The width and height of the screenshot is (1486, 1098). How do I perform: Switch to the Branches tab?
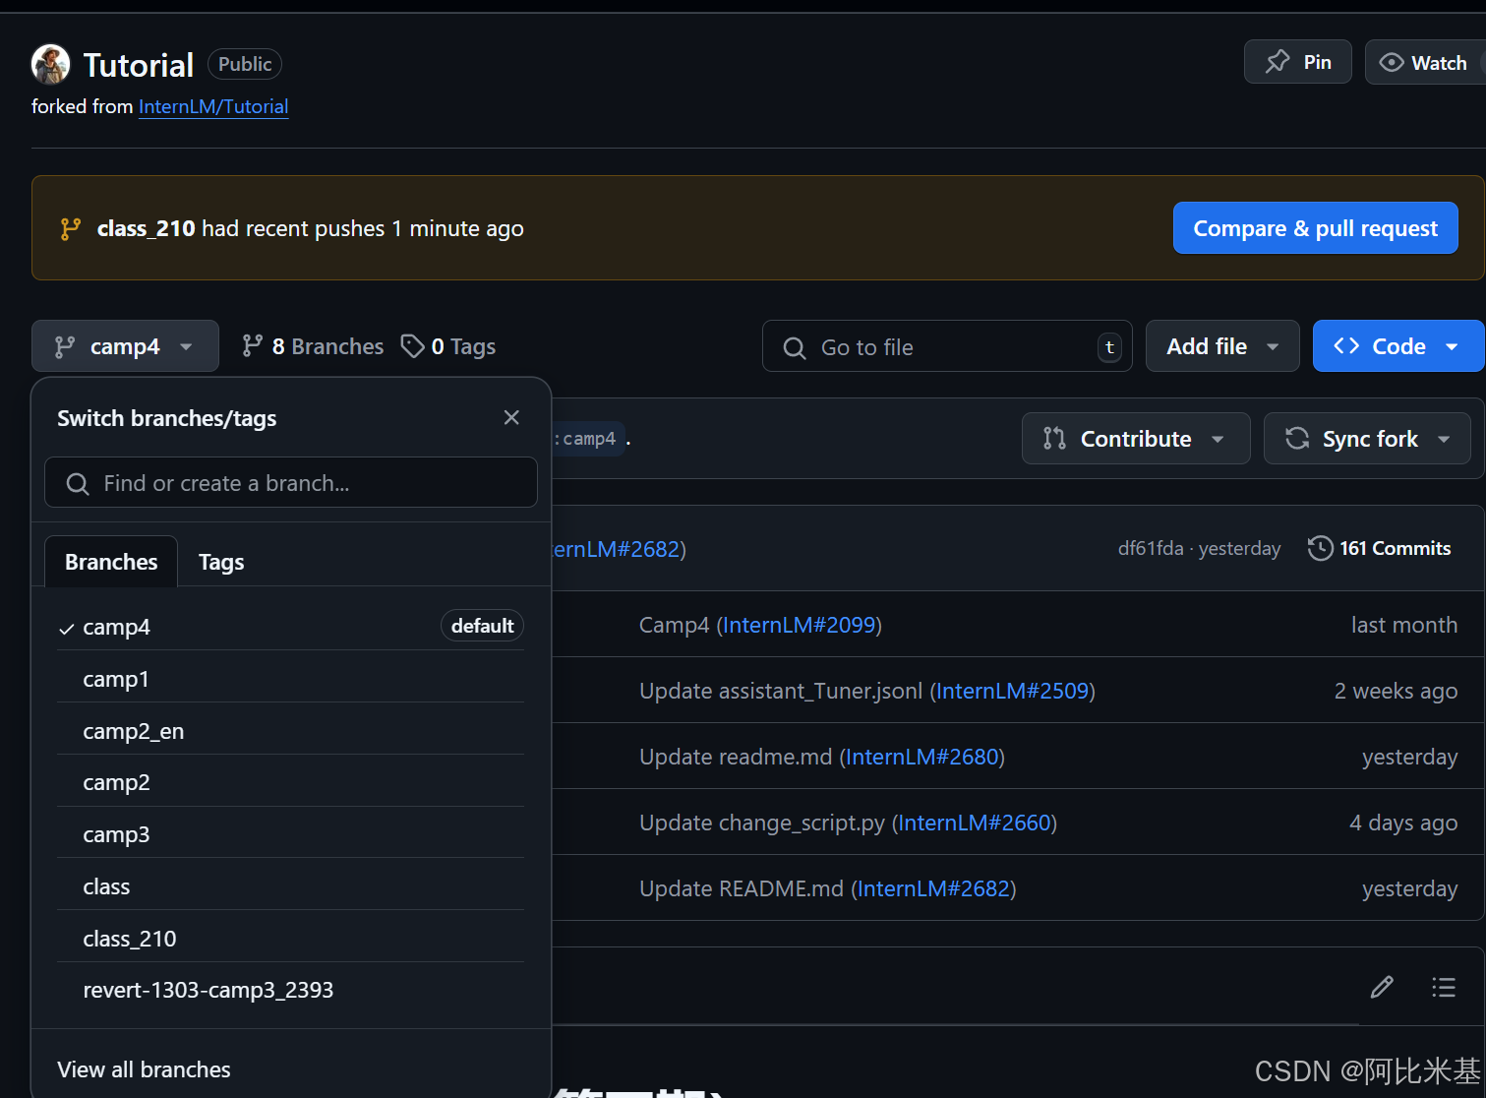click(x=111, y=562)
